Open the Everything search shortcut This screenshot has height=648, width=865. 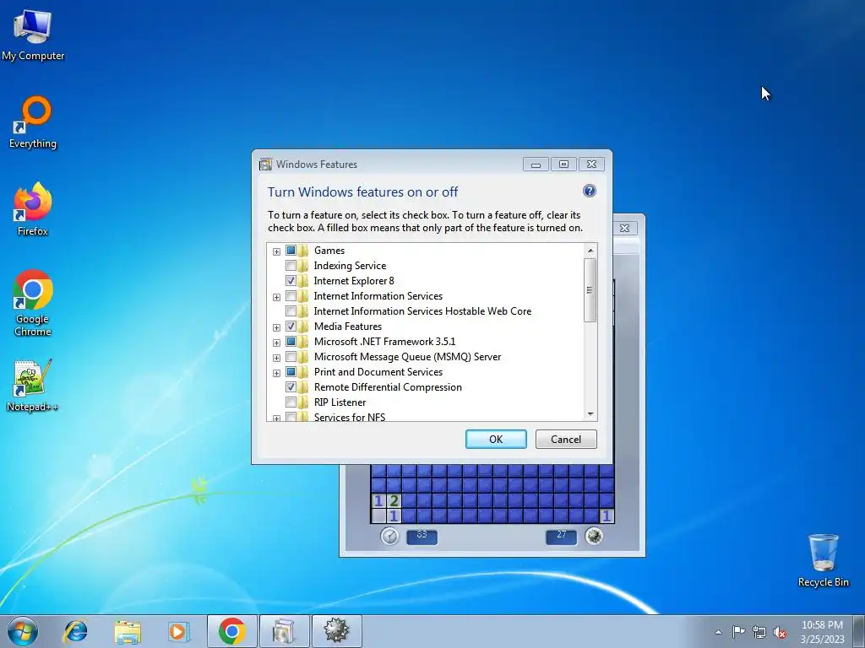pyautogui.click(x=33, y=122)
